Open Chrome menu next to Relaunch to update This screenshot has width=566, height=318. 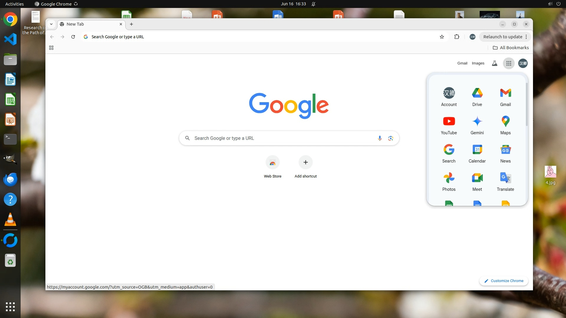click(526, 37)
